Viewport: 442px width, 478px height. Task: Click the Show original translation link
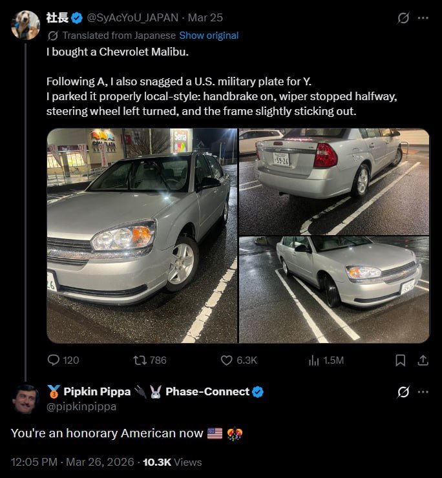pos(209,36)
